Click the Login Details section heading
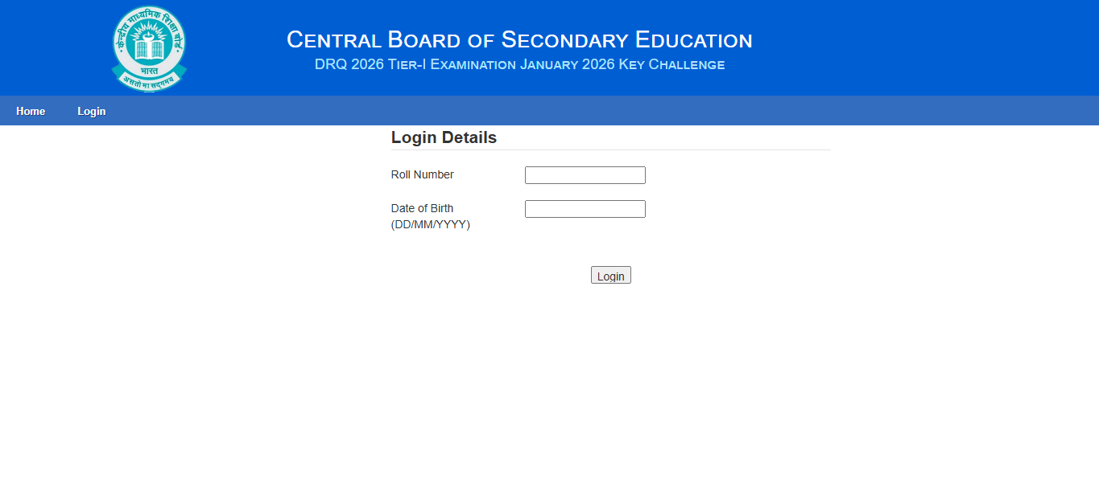This screenshot has height=479, width=1099. pyautogui.click(x=444, y=137)
